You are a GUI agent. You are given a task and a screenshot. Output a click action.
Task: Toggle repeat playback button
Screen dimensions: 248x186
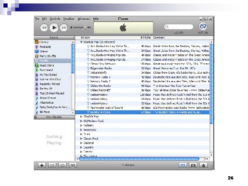pos(62,165)
